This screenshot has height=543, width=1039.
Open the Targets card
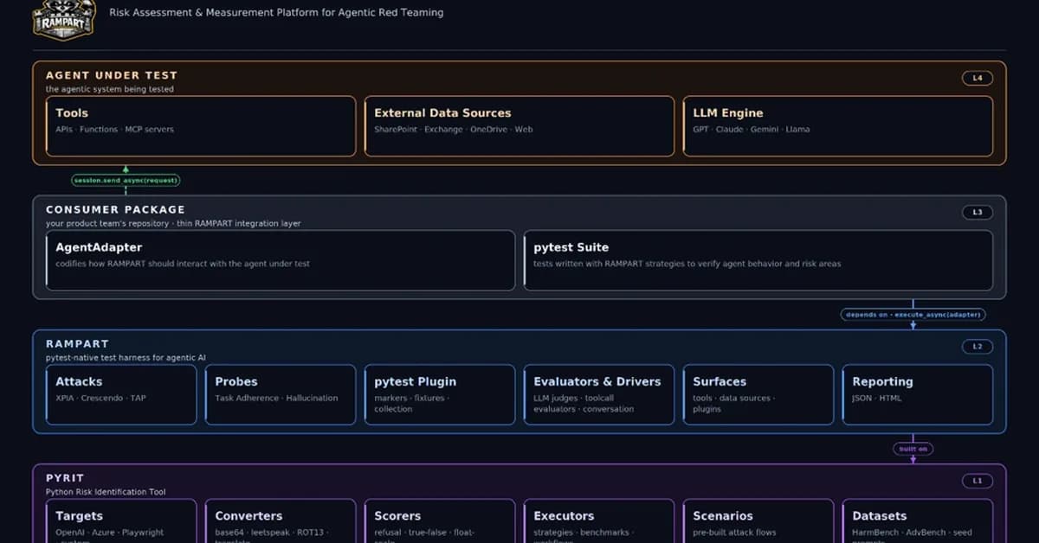pos(121,521)
